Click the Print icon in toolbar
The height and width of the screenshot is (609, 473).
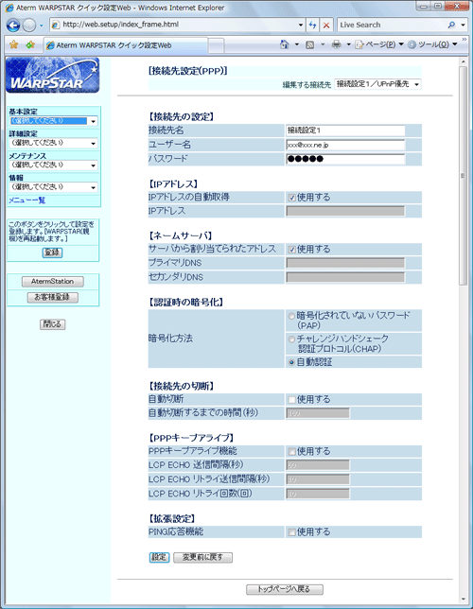click(x=336, y=44)
